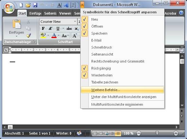The width and height of the screenshot is (187, 139).
Task: Click the Einfügen paste clipboard icon
Action: tap(16, 24)
